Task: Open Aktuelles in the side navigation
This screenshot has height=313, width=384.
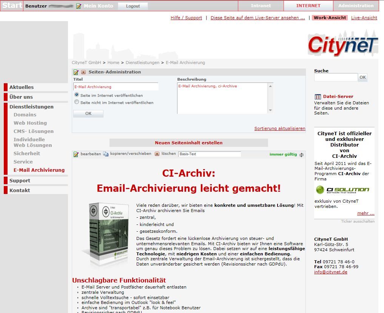Action: (22, 87)
